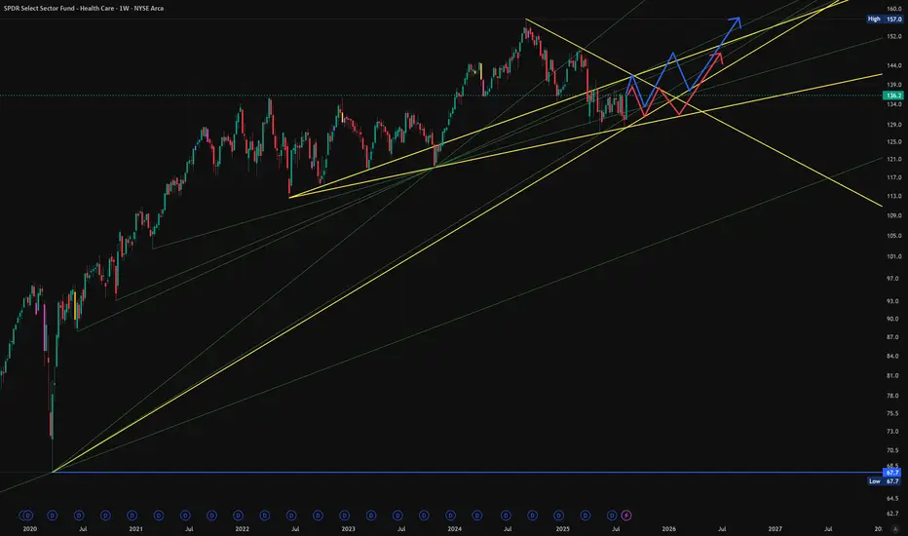Select the red projected zigzag arrow drawing

pyautogui.click(x=681, y=114)
